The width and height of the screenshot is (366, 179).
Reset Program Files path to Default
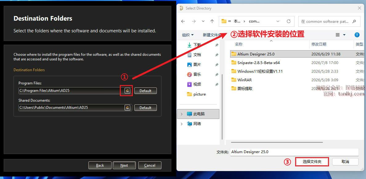[x=145, y=91]
